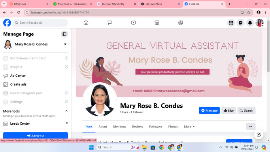Open the Marketplace icon
The image size is (270, 152).
157,23
